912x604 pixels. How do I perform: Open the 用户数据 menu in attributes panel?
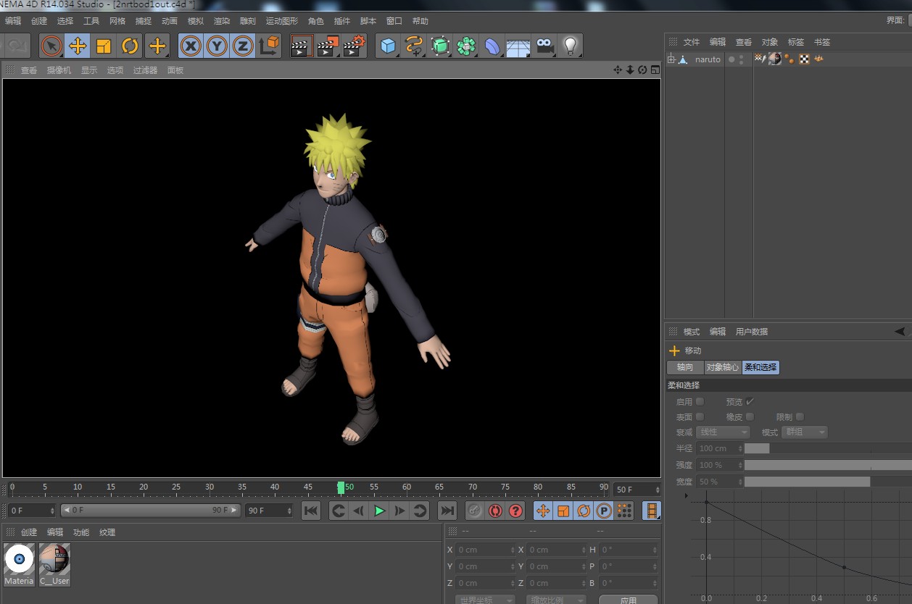click(752, 332)
